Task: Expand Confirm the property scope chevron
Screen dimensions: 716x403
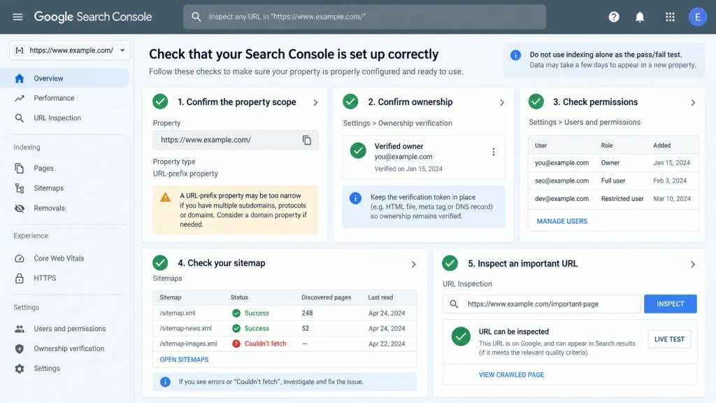Action: pyautogui.click(x=315, y=102)
